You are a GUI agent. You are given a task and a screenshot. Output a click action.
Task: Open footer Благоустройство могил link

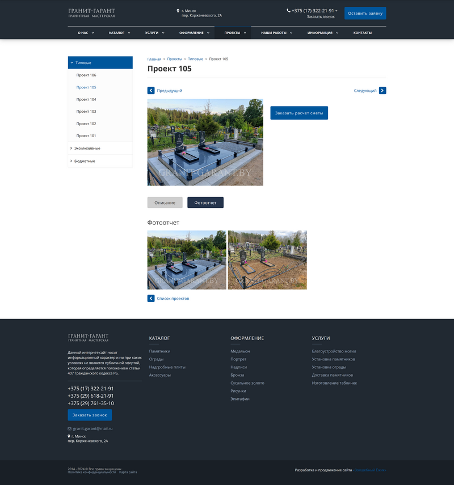coord(334,351)
